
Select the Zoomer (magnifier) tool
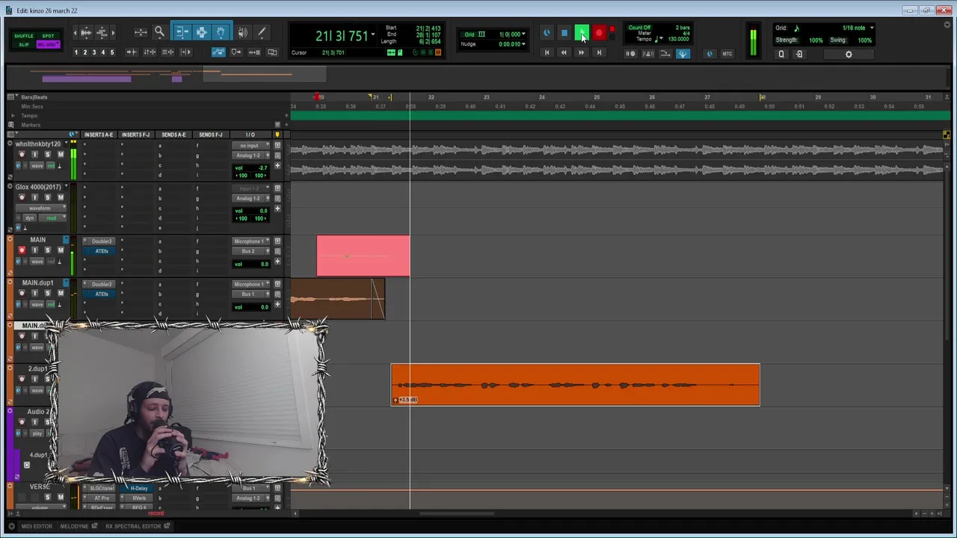coord(159,32)
